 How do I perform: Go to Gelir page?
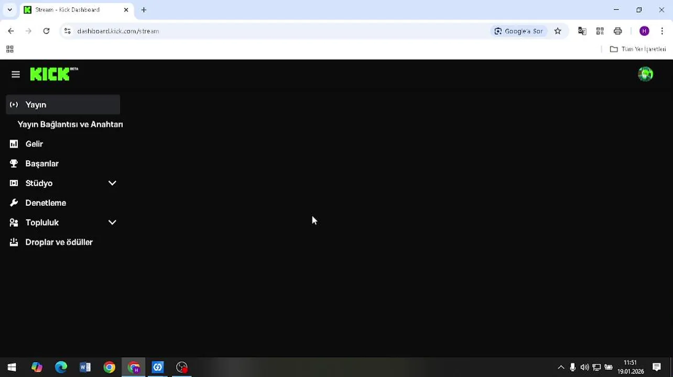[x=34, y=144]
